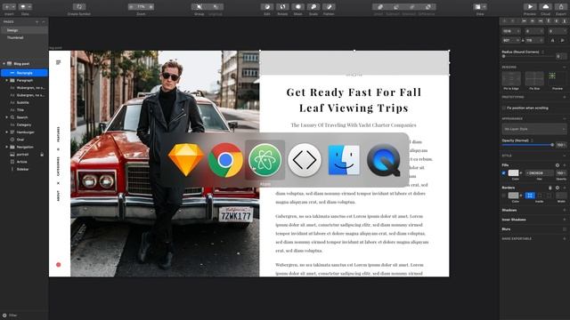Add a Make Exportable preset
The height and width of the screenshot is (320, 570).
pyautogui.click(x=565, y=239)
